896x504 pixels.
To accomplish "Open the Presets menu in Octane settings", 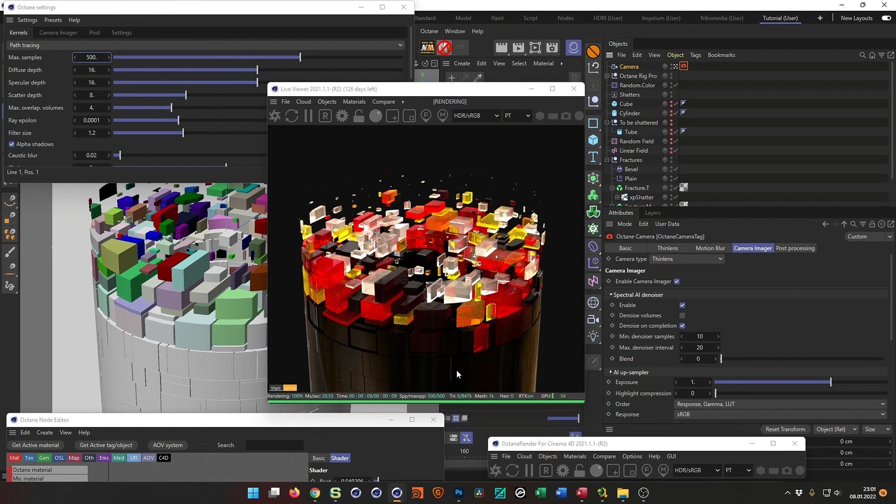I will click(53, 20).
